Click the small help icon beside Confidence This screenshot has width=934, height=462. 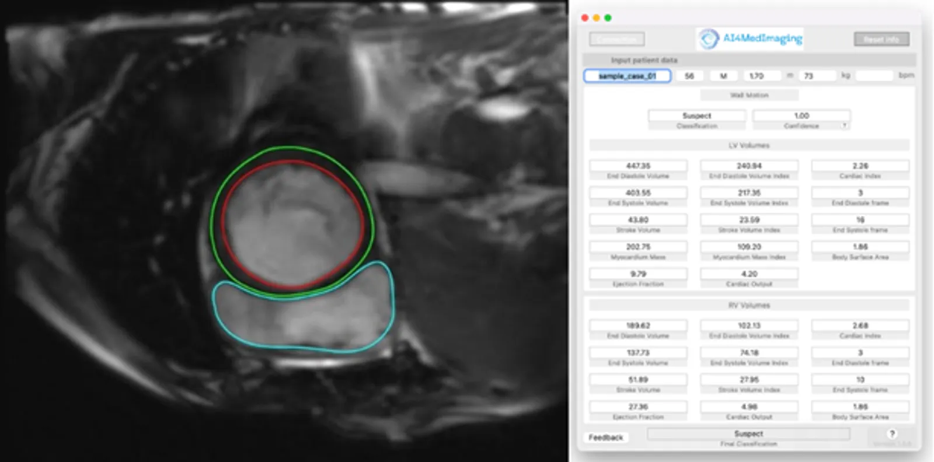tap(844, 125)
